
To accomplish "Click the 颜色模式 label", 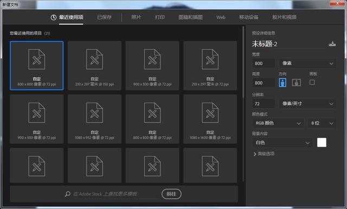I will point(260,114).
